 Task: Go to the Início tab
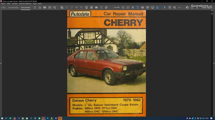tap(4, 7)
